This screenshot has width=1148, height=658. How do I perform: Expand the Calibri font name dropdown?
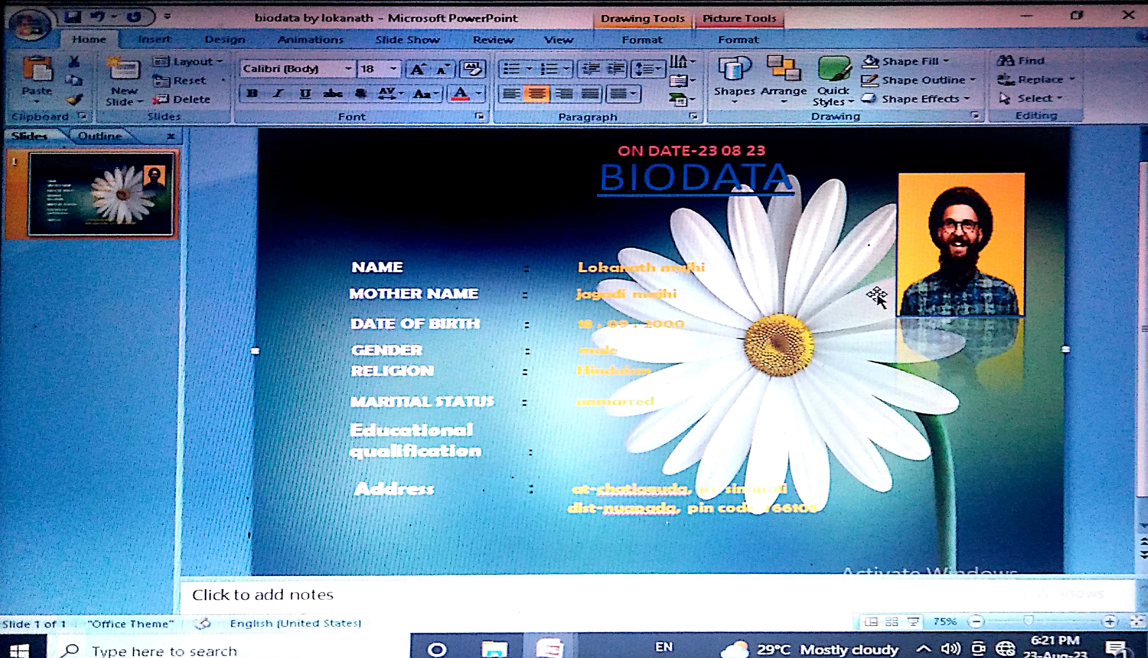348,69
